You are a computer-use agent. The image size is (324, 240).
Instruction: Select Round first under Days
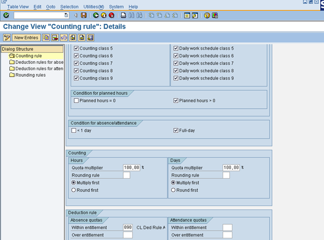pyautogui.click(x=173, y=190)
